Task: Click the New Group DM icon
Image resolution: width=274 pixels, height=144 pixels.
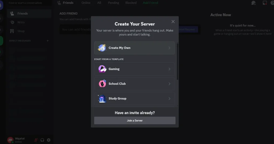Action: 254,3
